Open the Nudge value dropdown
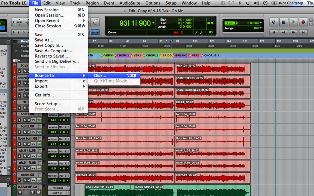The image size is (314, 196). point(260,28)
